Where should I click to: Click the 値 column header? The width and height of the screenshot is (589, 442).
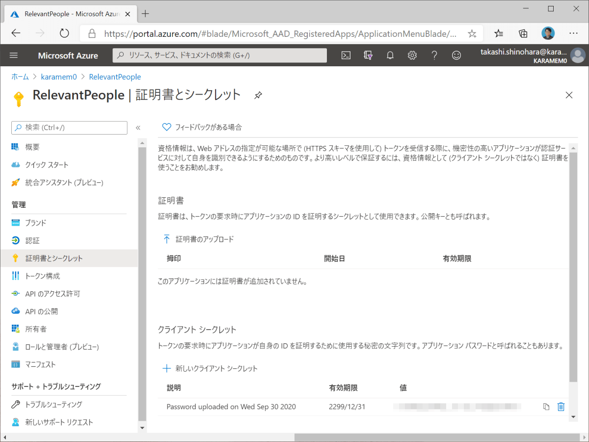(x=403, y=387)
